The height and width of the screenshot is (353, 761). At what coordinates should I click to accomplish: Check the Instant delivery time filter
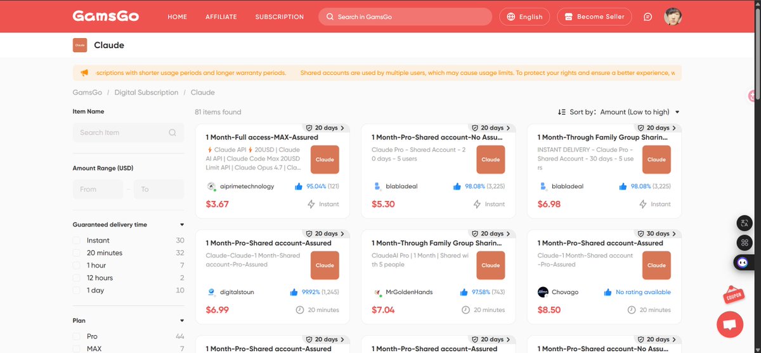tap(77, 240)
